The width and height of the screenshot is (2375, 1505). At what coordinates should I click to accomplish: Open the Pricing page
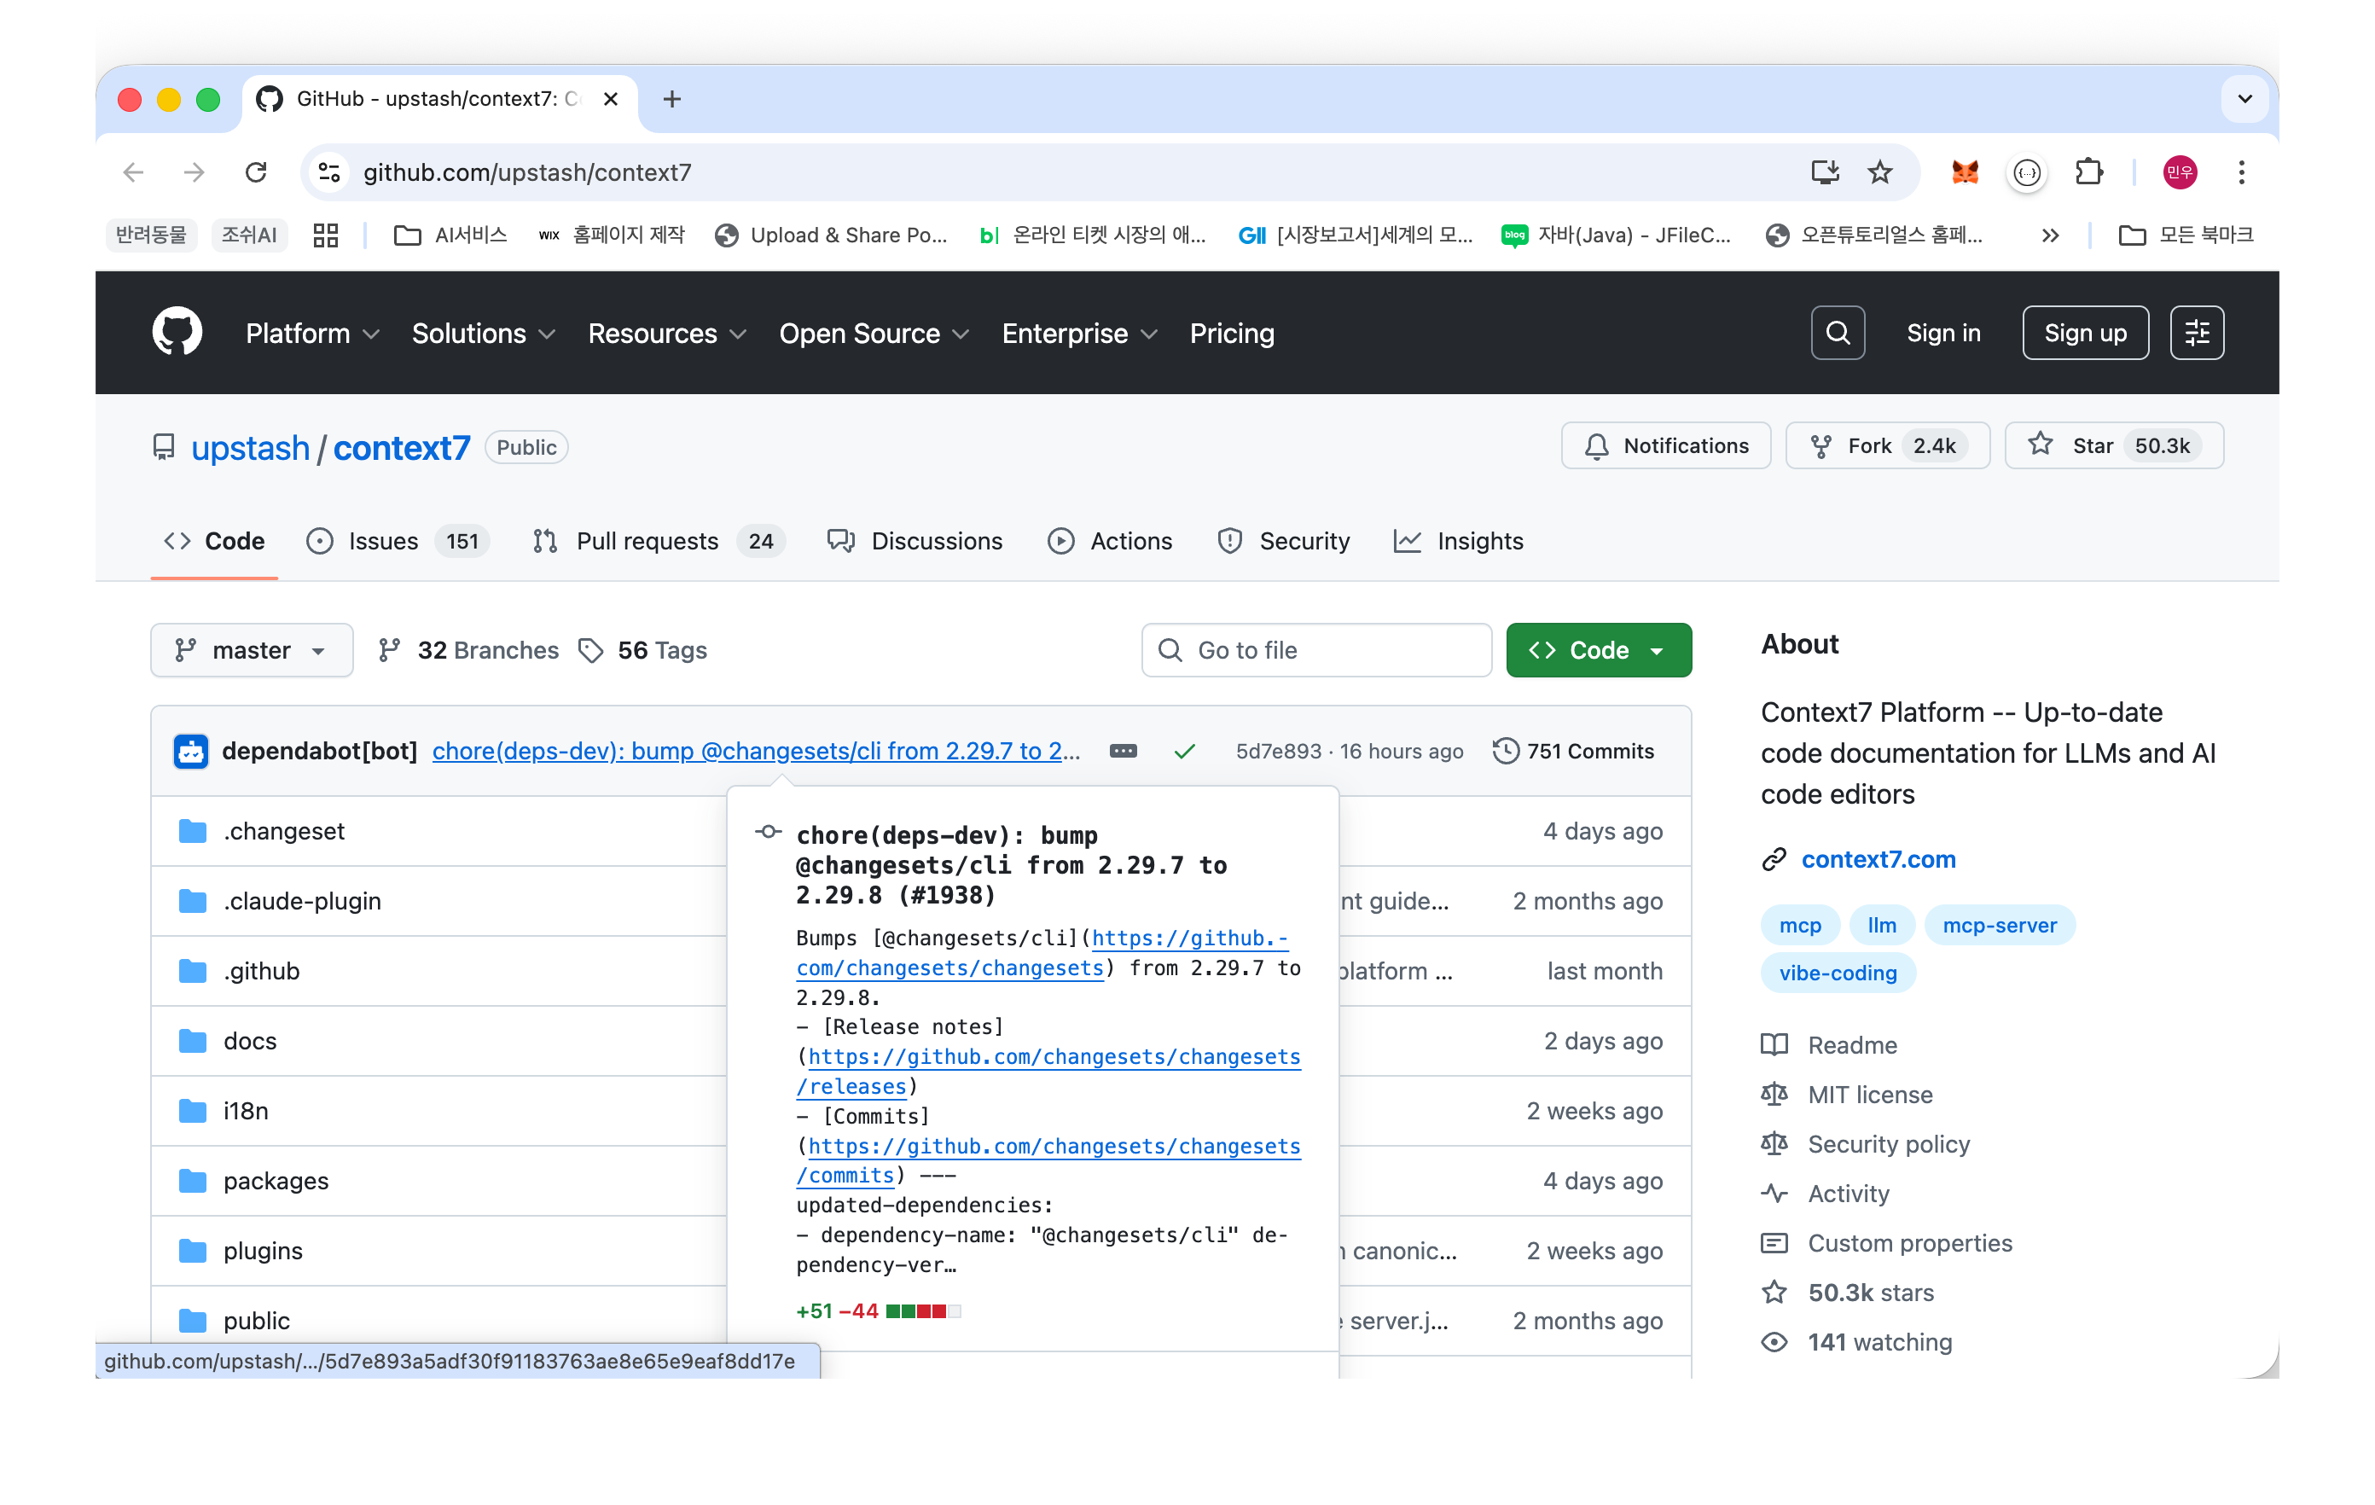(1232, 334)
